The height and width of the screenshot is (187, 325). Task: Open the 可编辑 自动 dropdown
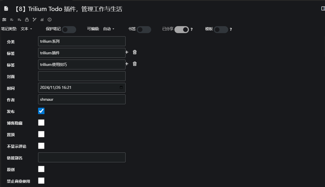(109, 29)
